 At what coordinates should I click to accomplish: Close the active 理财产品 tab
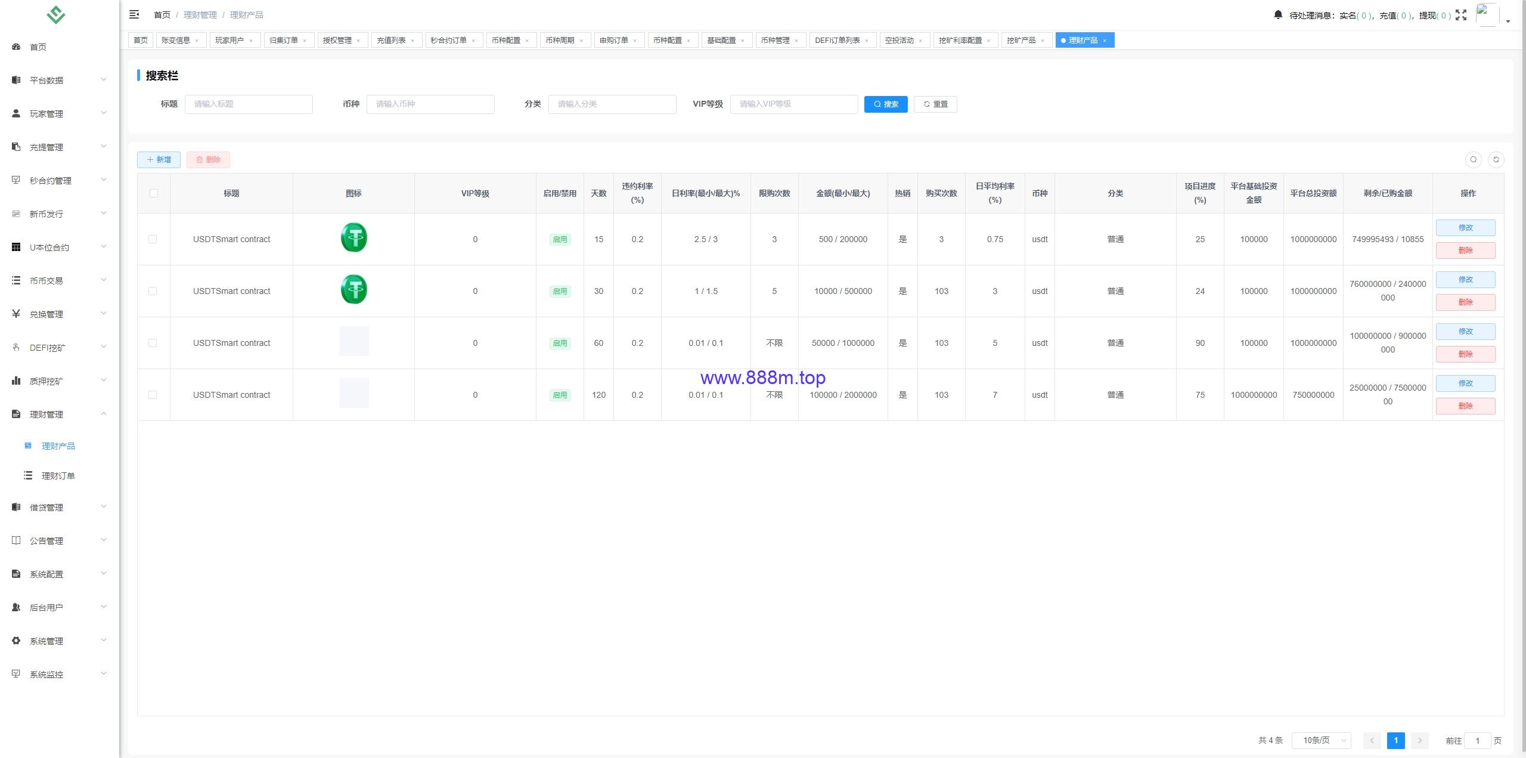[1105, 41]
